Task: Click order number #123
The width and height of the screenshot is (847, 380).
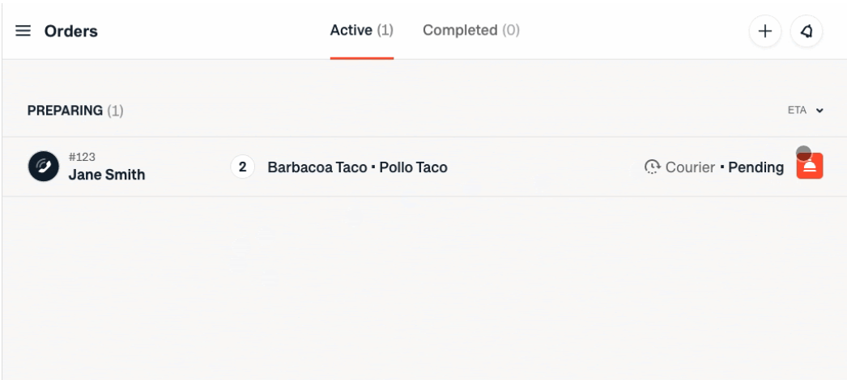Action: click(82, 157)
